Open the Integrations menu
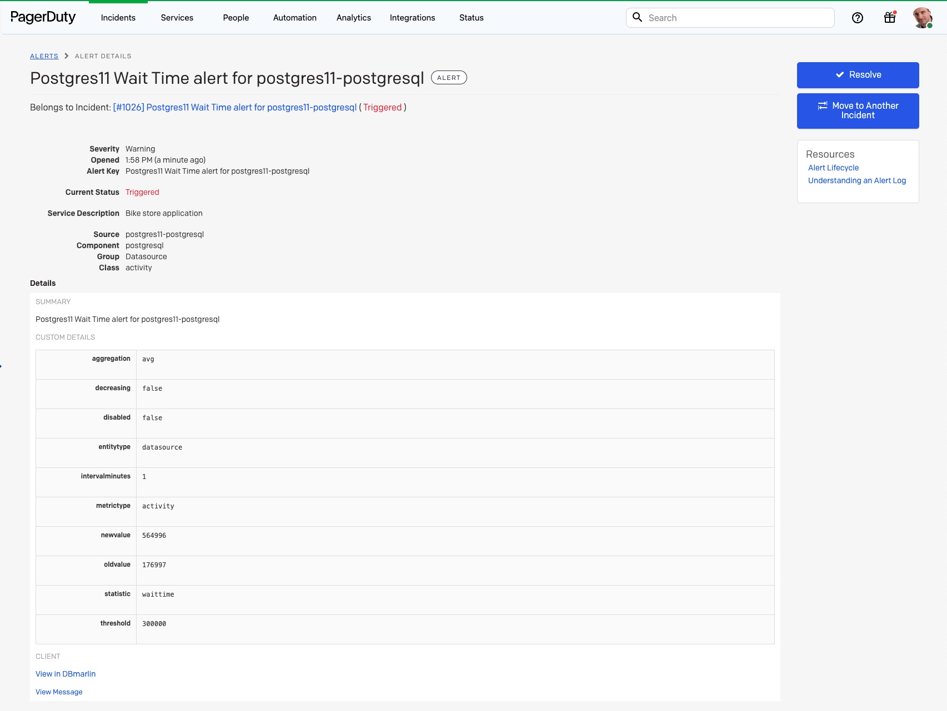Viewport: 947px width, 711px height. [x=412, y=18]
